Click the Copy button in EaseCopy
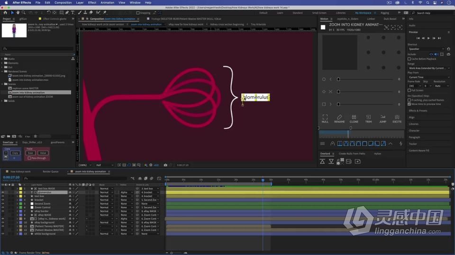Image resolution: width=455 pixels, height=255 pixels. [x=15, y=153]
